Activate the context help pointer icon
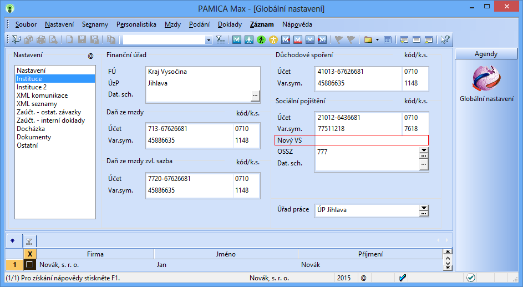This screenshot has width=523, height=287. (445, 40)
